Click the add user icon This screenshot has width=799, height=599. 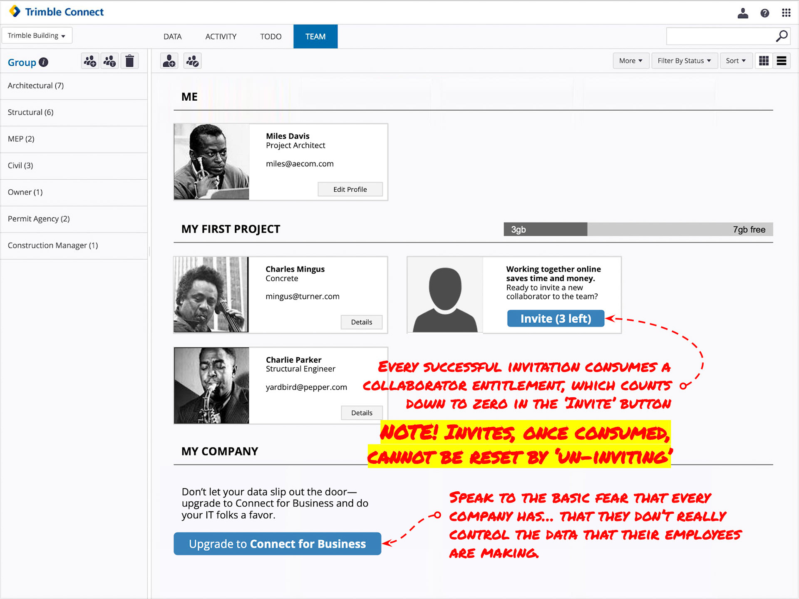(169, 61)
